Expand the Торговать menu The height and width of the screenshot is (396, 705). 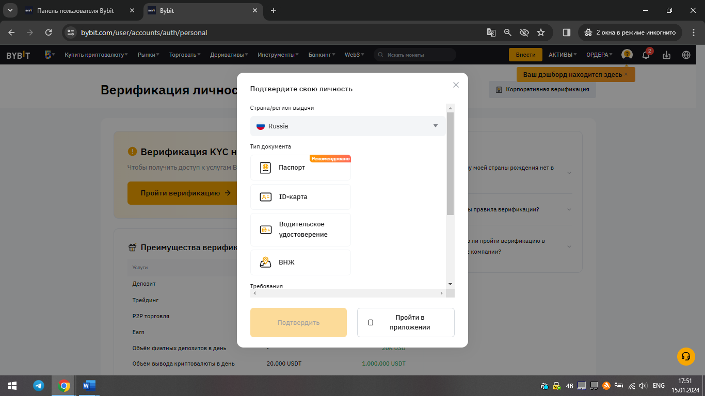[185, 55]
